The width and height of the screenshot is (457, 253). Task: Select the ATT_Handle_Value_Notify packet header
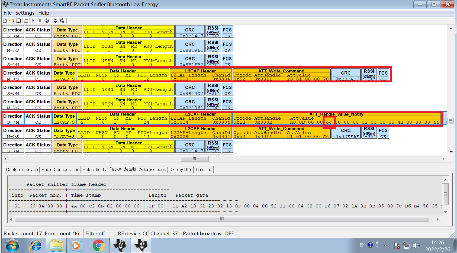click(336, 114)
